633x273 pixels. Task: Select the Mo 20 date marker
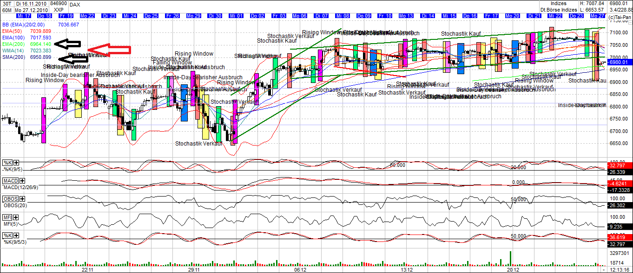(513, 16)
